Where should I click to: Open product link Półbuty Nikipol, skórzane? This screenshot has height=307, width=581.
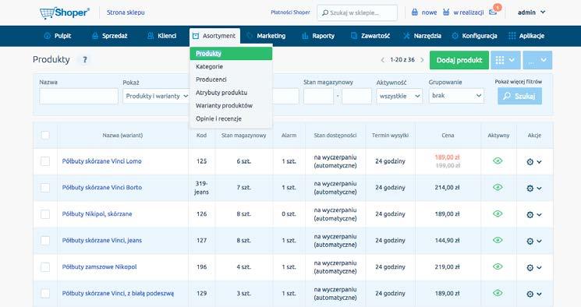coord(97,214)
